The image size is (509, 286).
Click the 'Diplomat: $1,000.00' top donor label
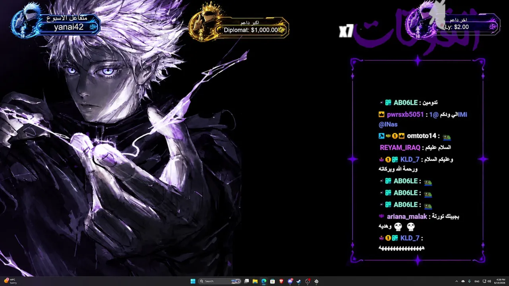click(x=251, y=30)
